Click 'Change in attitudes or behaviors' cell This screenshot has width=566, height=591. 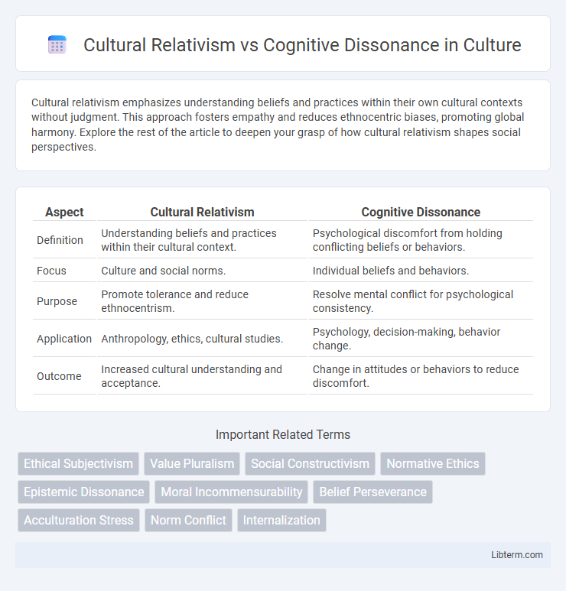[421, 376]
